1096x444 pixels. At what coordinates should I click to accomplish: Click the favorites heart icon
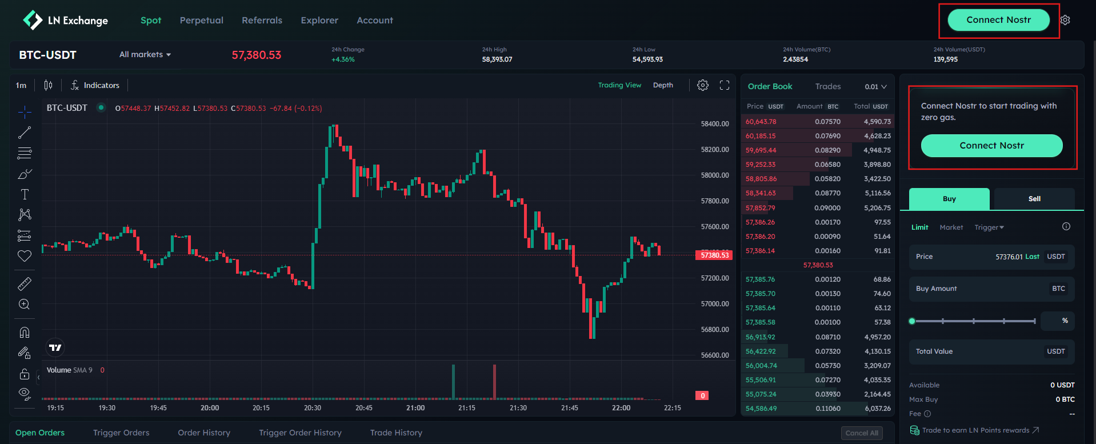point(25,256)
